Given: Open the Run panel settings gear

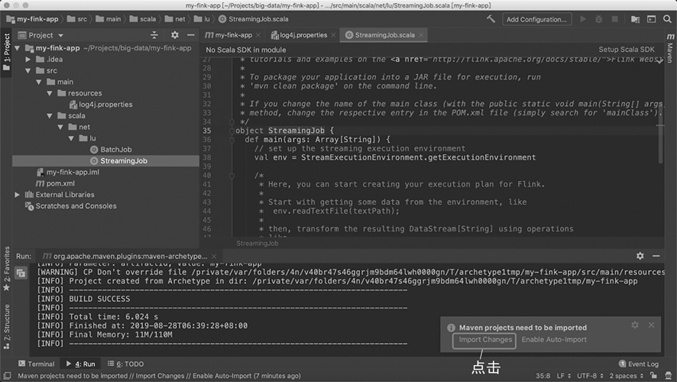Looking at the screenshot, I should [x=640, y=256].
